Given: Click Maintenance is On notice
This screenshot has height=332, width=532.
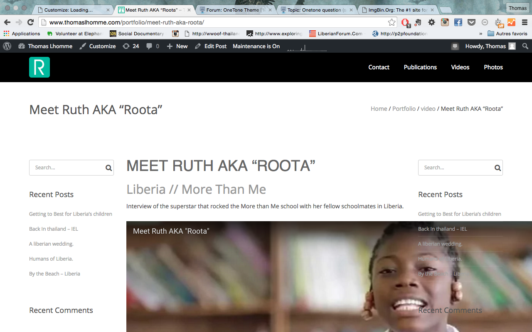Looking at the screenshot, I should point(256,46).
